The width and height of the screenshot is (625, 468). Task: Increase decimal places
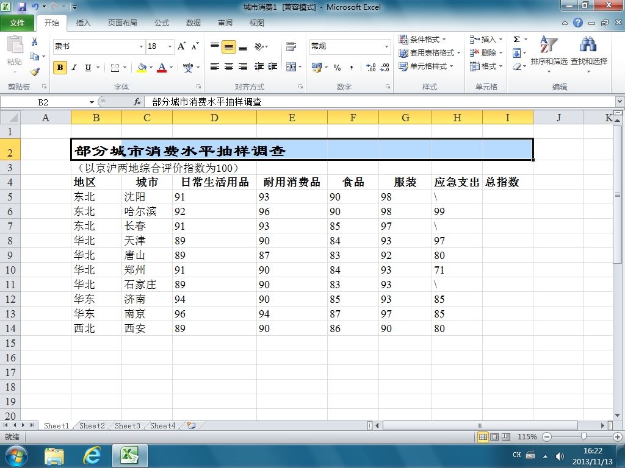tap(370, 67)
